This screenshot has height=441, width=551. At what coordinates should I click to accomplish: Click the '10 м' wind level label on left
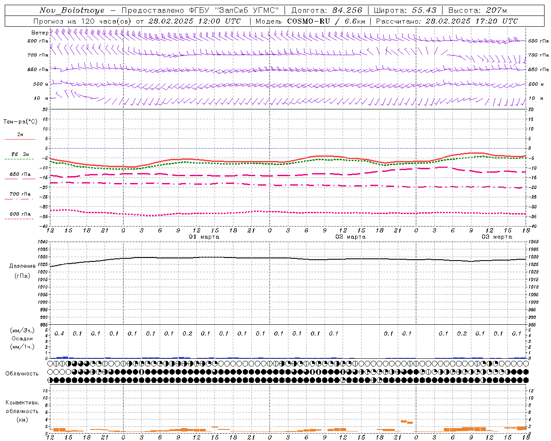click(x=41, y=98)
